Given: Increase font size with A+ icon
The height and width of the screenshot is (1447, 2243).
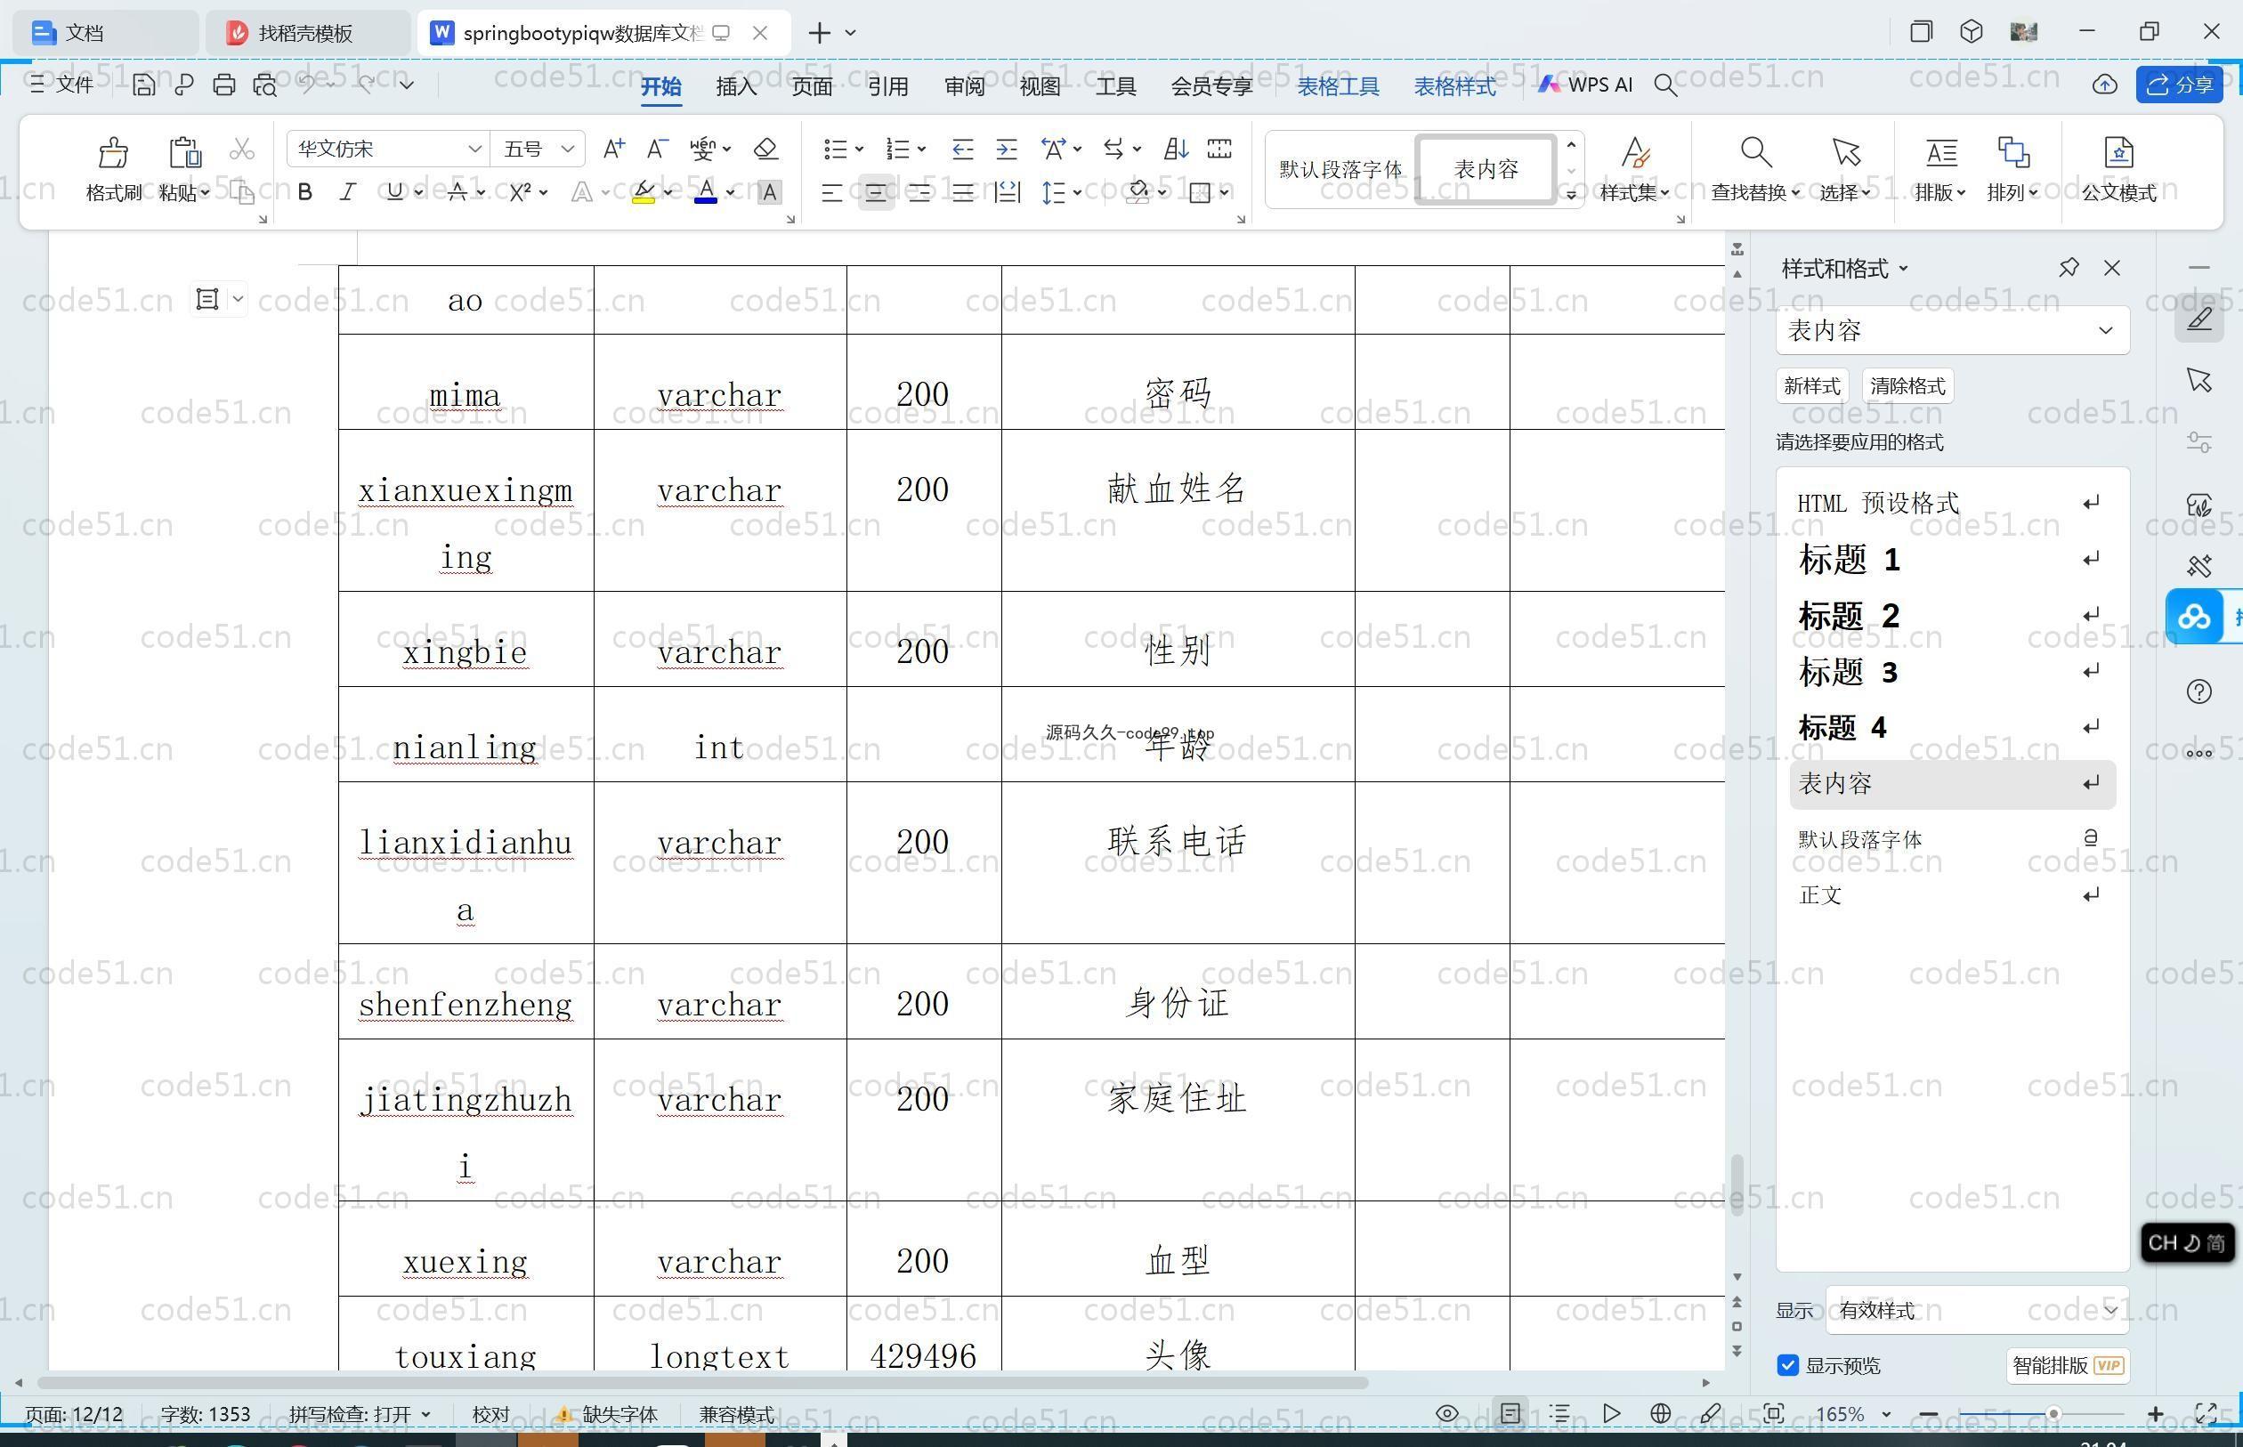Looking at the screenshot, I should pos(613,149).
